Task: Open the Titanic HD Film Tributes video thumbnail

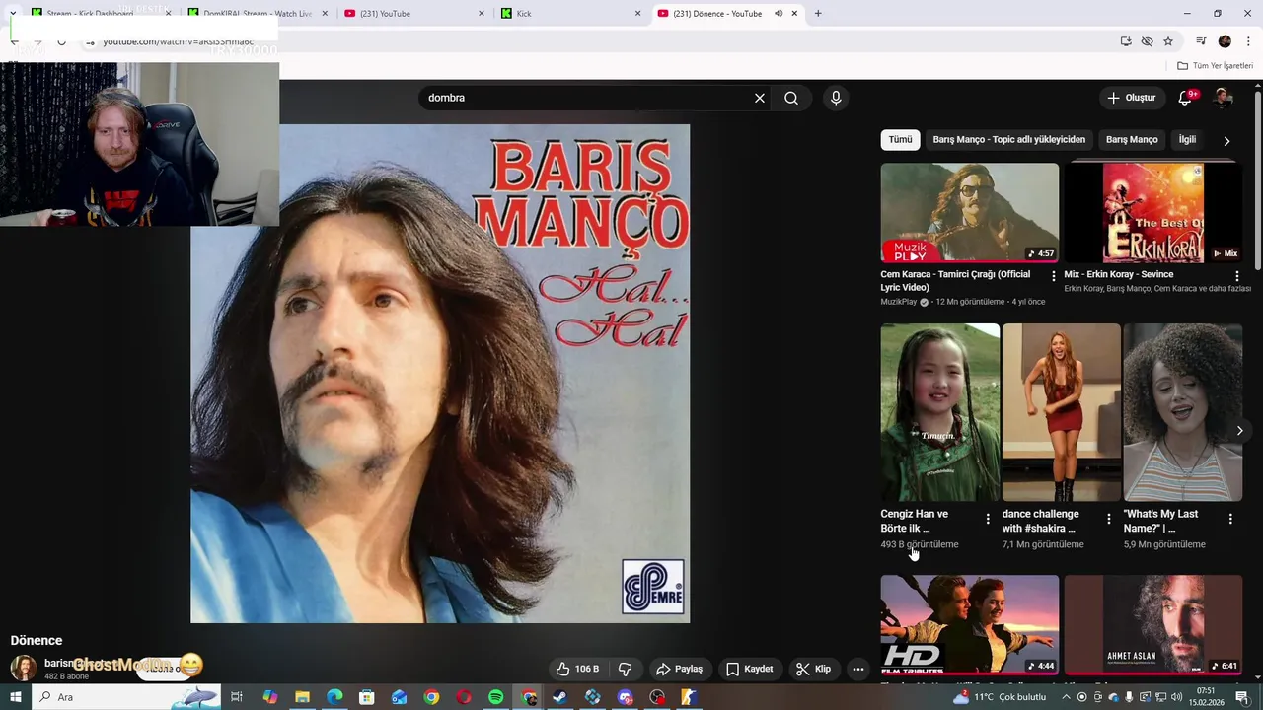Action: click(970, 625)
